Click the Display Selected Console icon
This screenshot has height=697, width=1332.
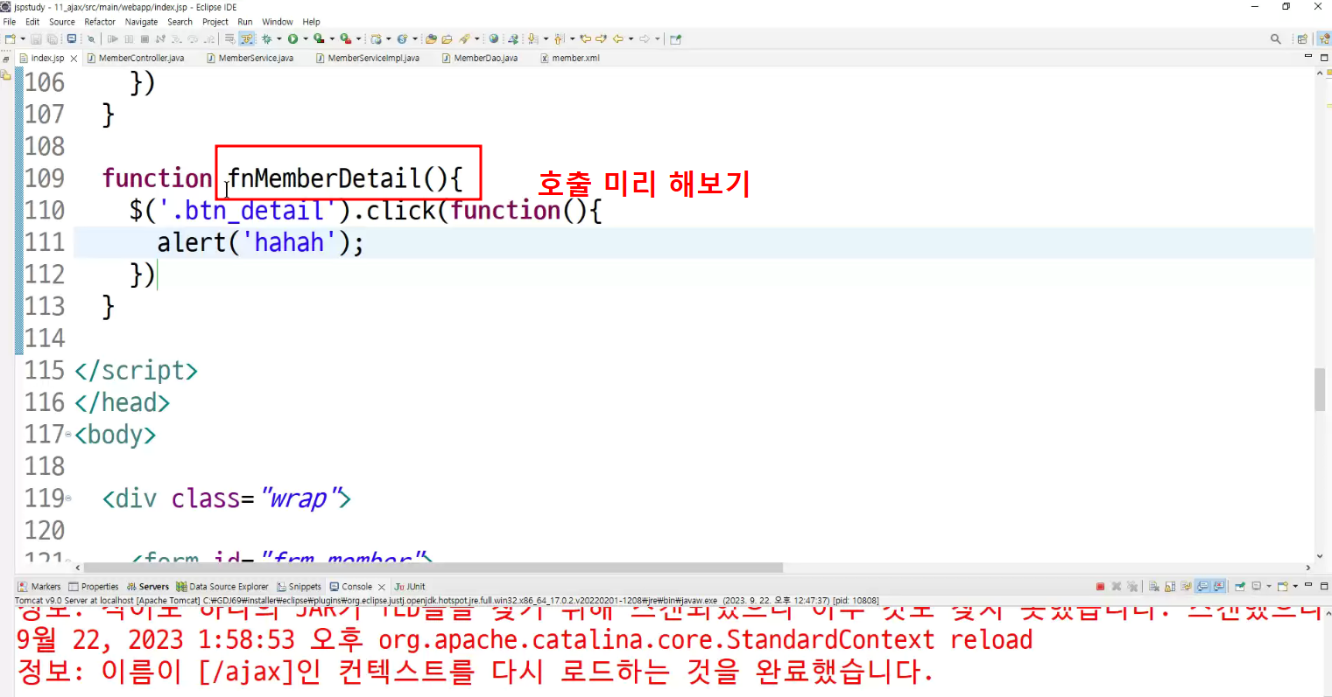click(1257, 586)
